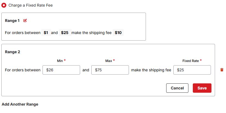Select the Charge a Fixed Rate Fee radio button
The image size is (226, 113).
4,5
